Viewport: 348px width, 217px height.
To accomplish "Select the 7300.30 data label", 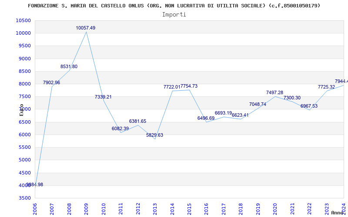I will [292, 98].
